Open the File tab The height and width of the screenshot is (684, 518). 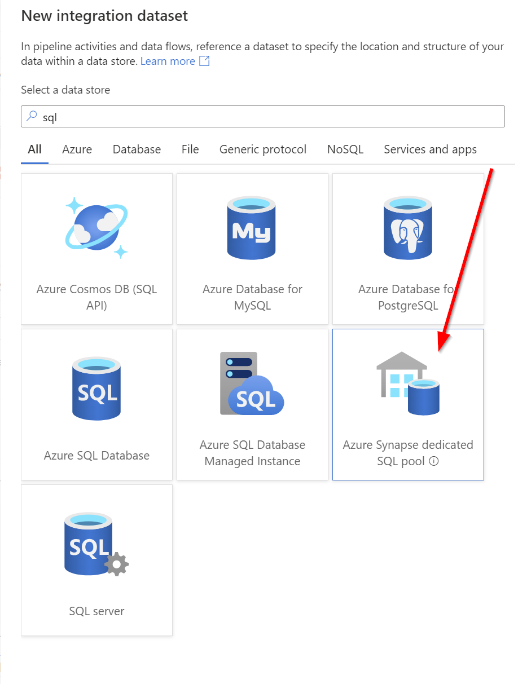[190, 149]
